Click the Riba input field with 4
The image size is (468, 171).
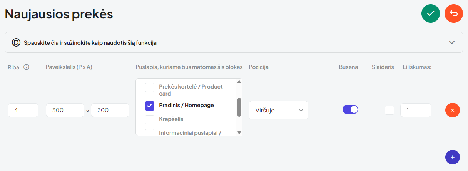[x=23, y=110]
